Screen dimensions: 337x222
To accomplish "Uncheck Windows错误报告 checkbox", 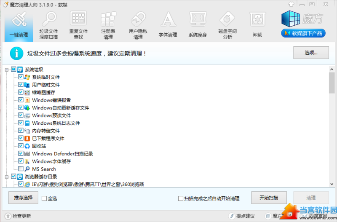I will (x=21, y=100).
